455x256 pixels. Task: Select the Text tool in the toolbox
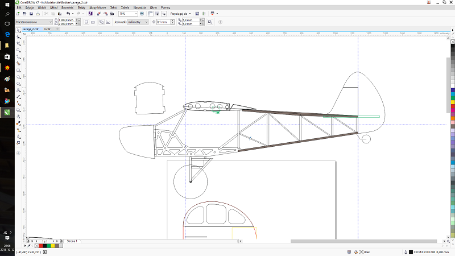18,90
